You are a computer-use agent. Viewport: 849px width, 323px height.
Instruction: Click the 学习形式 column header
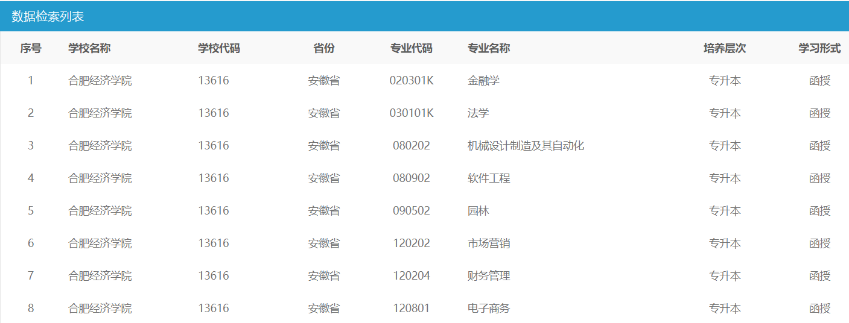click(820, 48)
